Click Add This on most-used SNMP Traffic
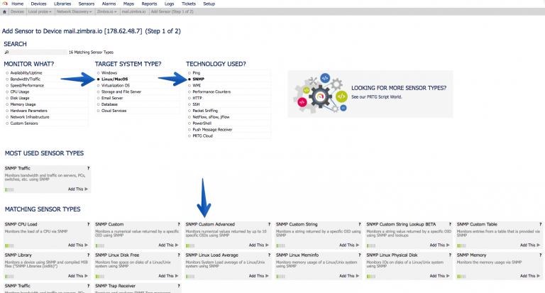The height and width of the screenshot is (293, 545). tap(78, 189)
